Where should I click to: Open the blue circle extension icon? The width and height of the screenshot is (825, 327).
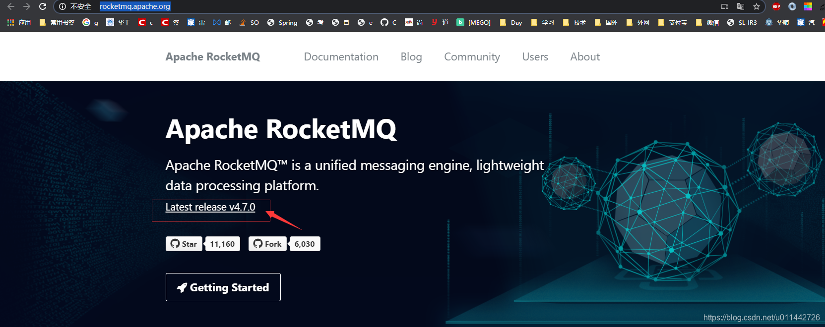tap(792, 6)
